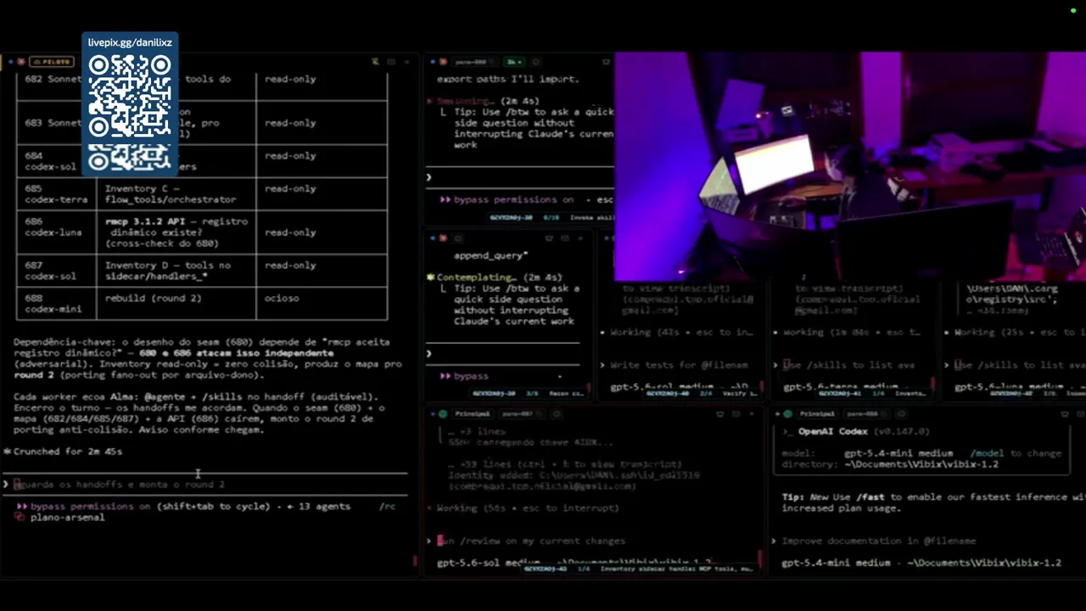
Task: Click the 'OpenAI Codex' title in pane-888
Action: [832, 432]
